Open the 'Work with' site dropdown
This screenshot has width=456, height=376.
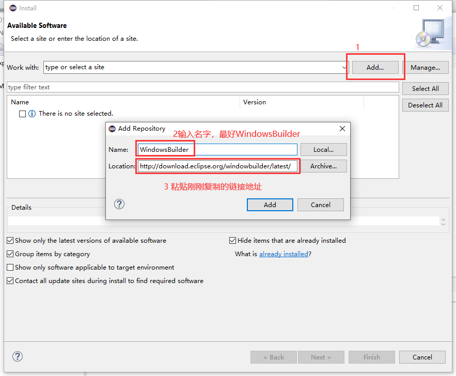344,67
